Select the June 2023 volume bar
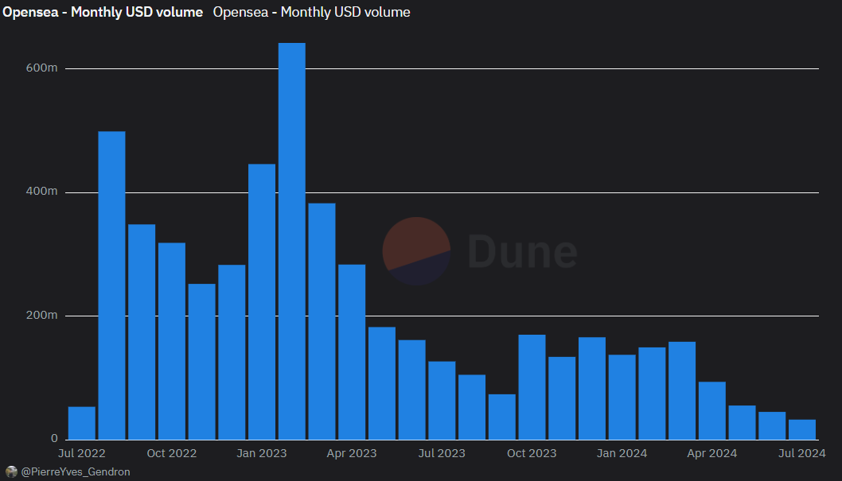This screenshot has height=481, width=842. tap(412, 390)
